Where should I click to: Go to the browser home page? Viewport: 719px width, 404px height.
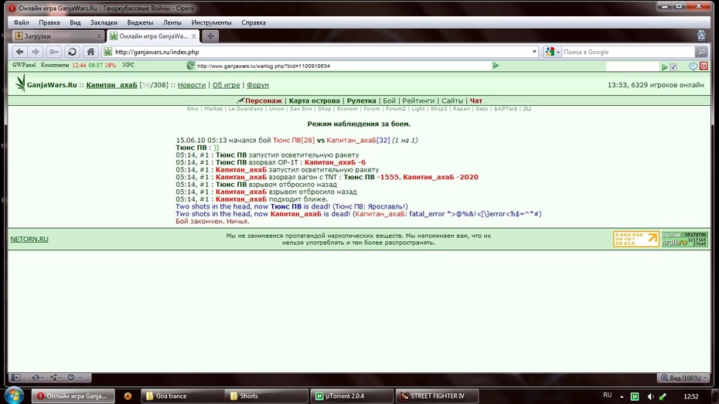[x=90, y=52]
